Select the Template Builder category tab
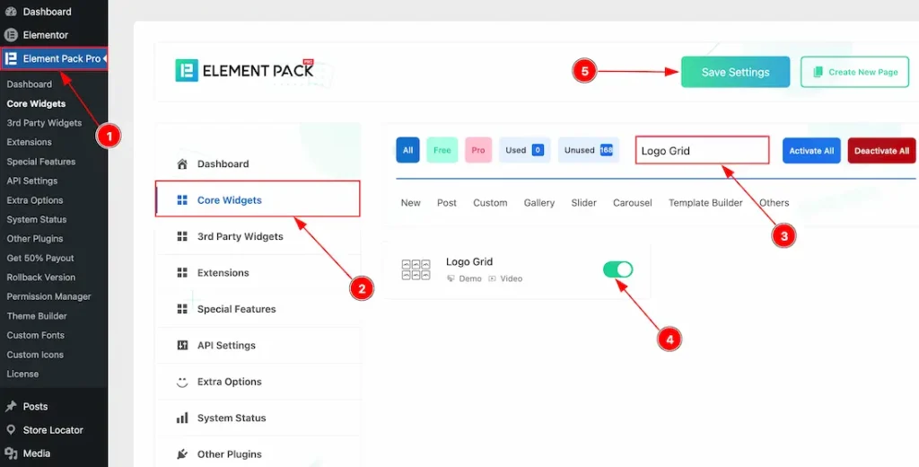Viewport: 919px width, 467px height. [x=705, y=202]
